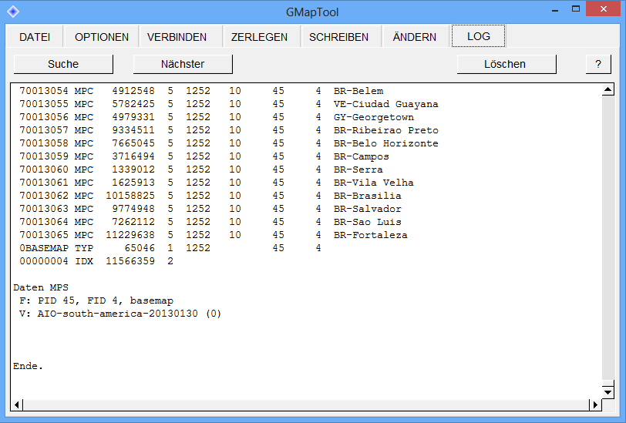Viewport: 626px width, 423px height.
Task: Switch to the OPTIONEN tab
Action: [102, 37]
